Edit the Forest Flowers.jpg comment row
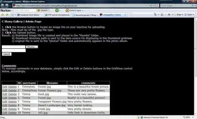 (5, 91)
